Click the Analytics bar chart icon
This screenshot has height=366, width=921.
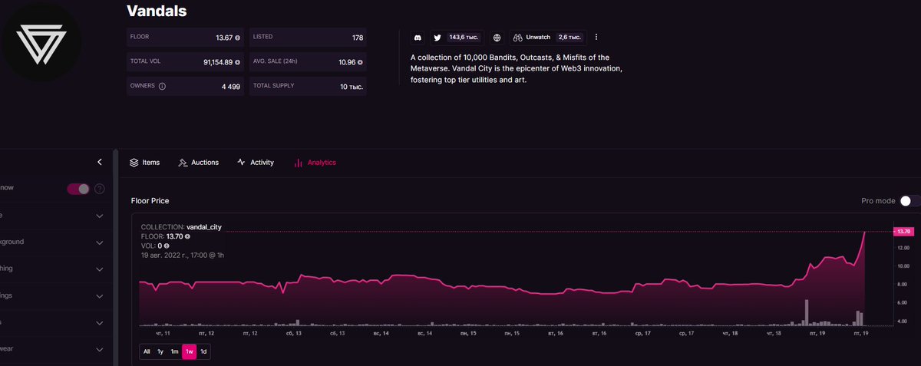click(x=299, y=163)
